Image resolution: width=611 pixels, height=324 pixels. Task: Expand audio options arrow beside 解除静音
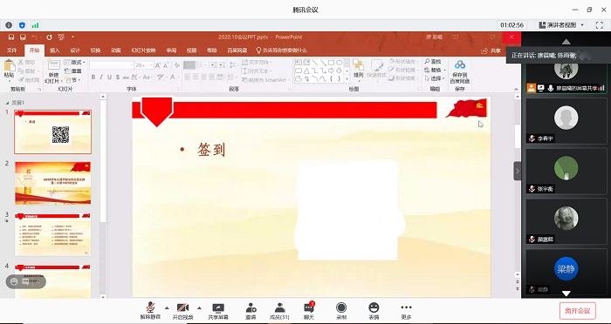click(x=167, y=307)
